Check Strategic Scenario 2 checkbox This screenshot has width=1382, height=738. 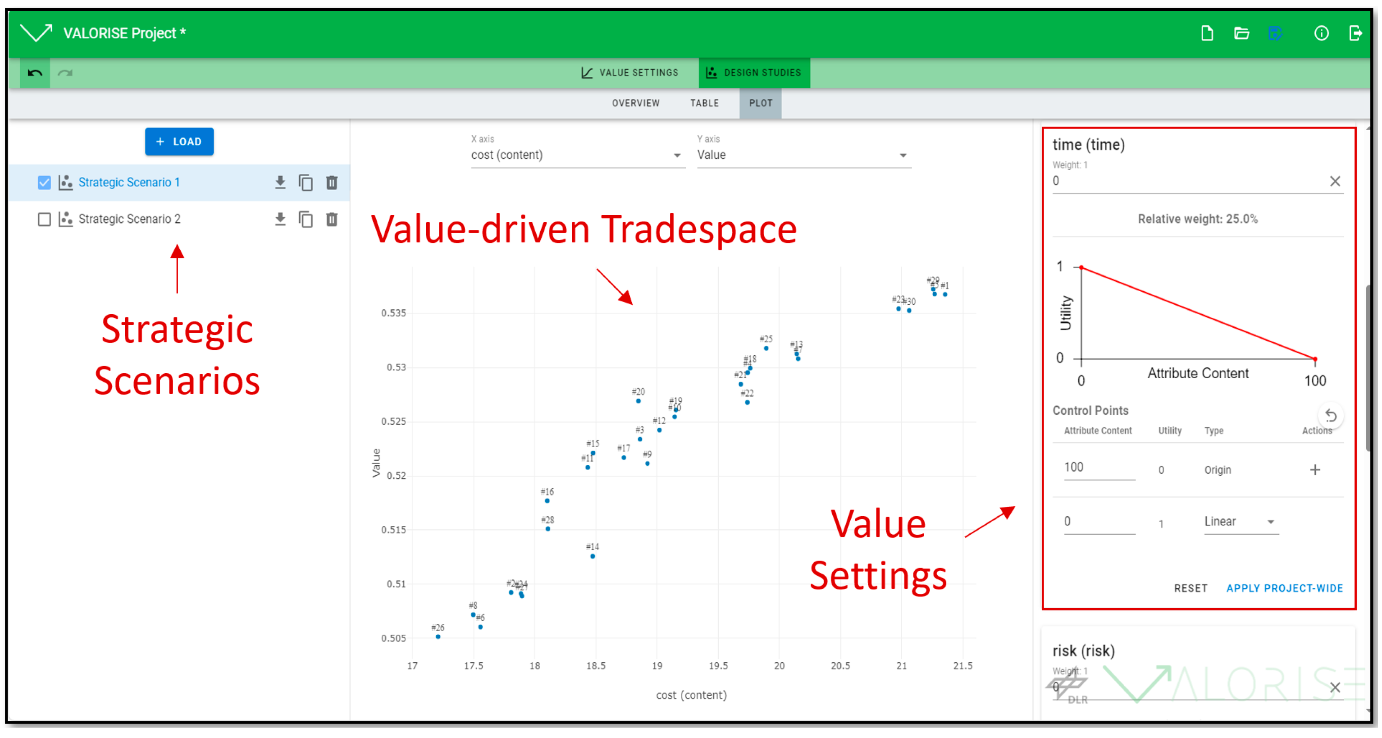45,219
